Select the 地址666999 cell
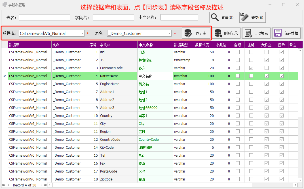 tap(155, 108)
